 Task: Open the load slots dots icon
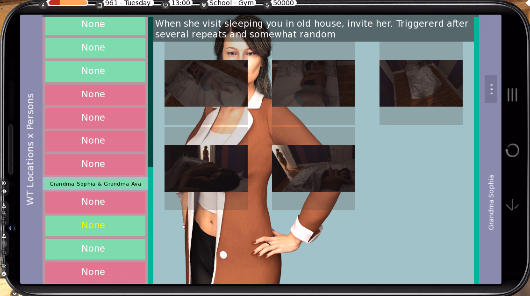[x=4, y=252]
